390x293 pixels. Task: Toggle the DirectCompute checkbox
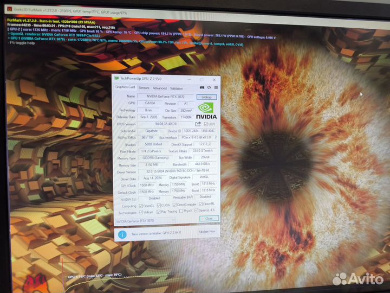pos(174,205)
